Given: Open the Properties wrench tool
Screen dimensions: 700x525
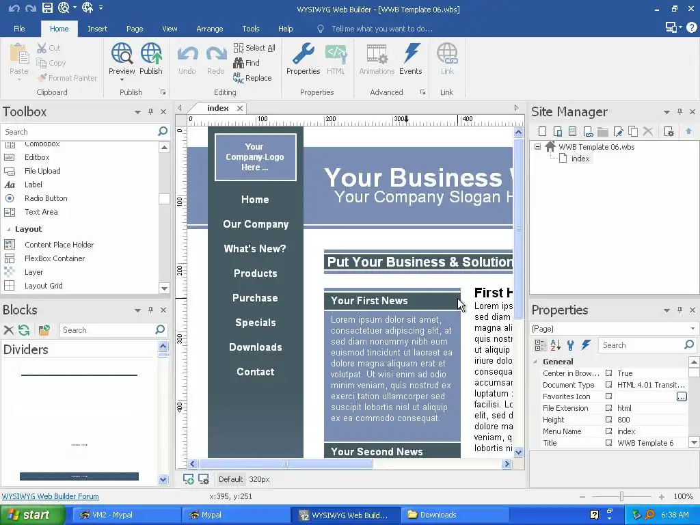Looking at the screenshot, I should point(303,54).
